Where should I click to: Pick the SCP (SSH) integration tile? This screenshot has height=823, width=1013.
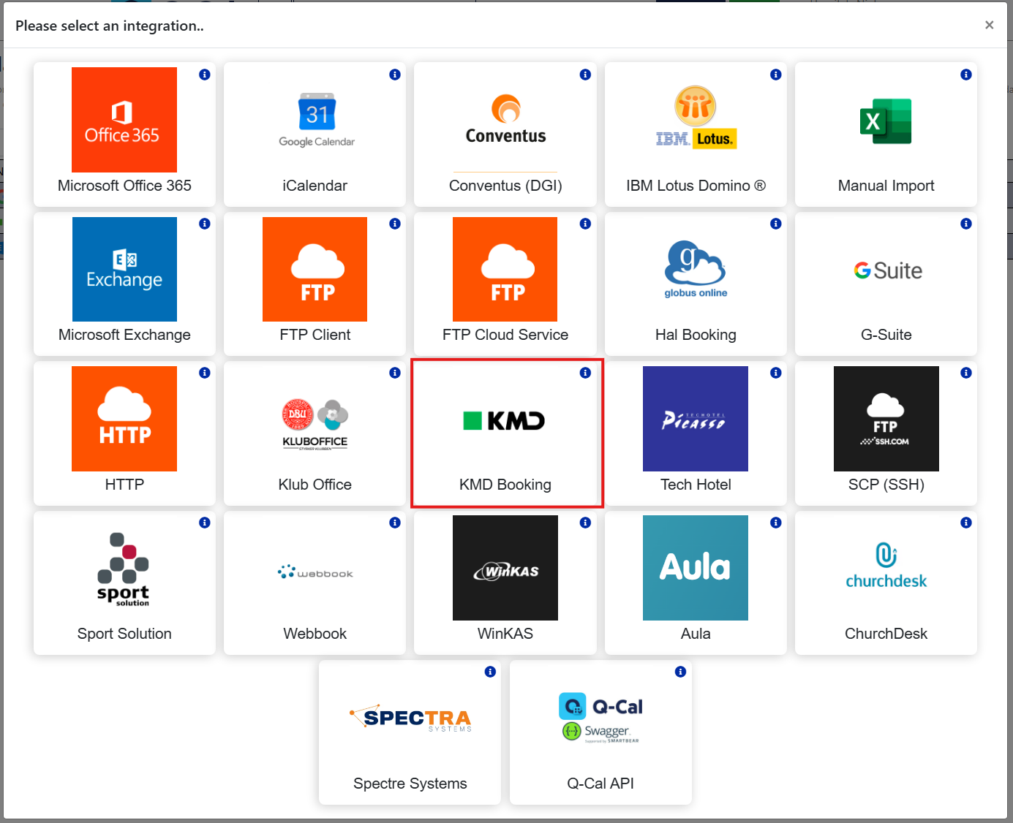point(886,433)
